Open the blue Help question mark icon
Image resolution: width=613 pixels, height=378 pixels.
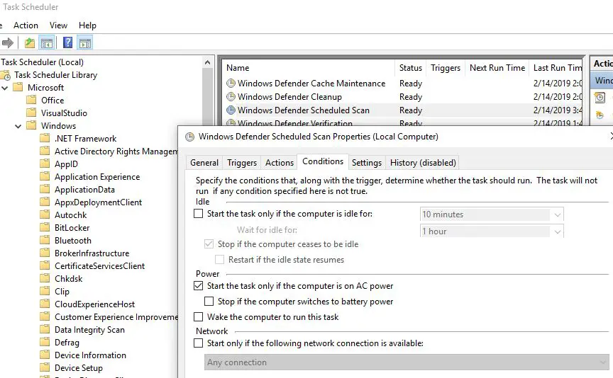pyautogui.click(x=67, y=42)
